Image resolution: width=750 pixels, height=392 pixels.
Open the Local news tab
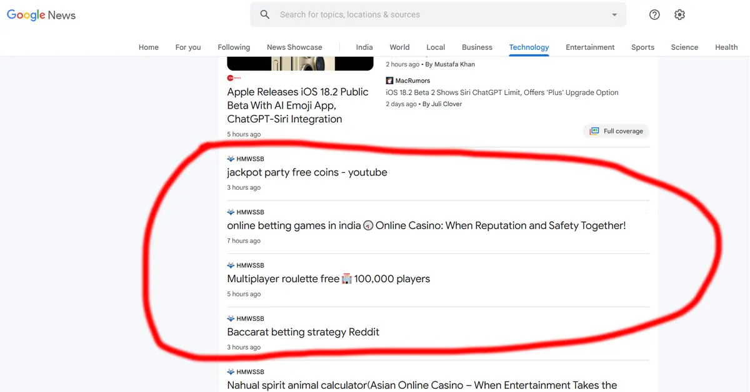click(436, 47)
